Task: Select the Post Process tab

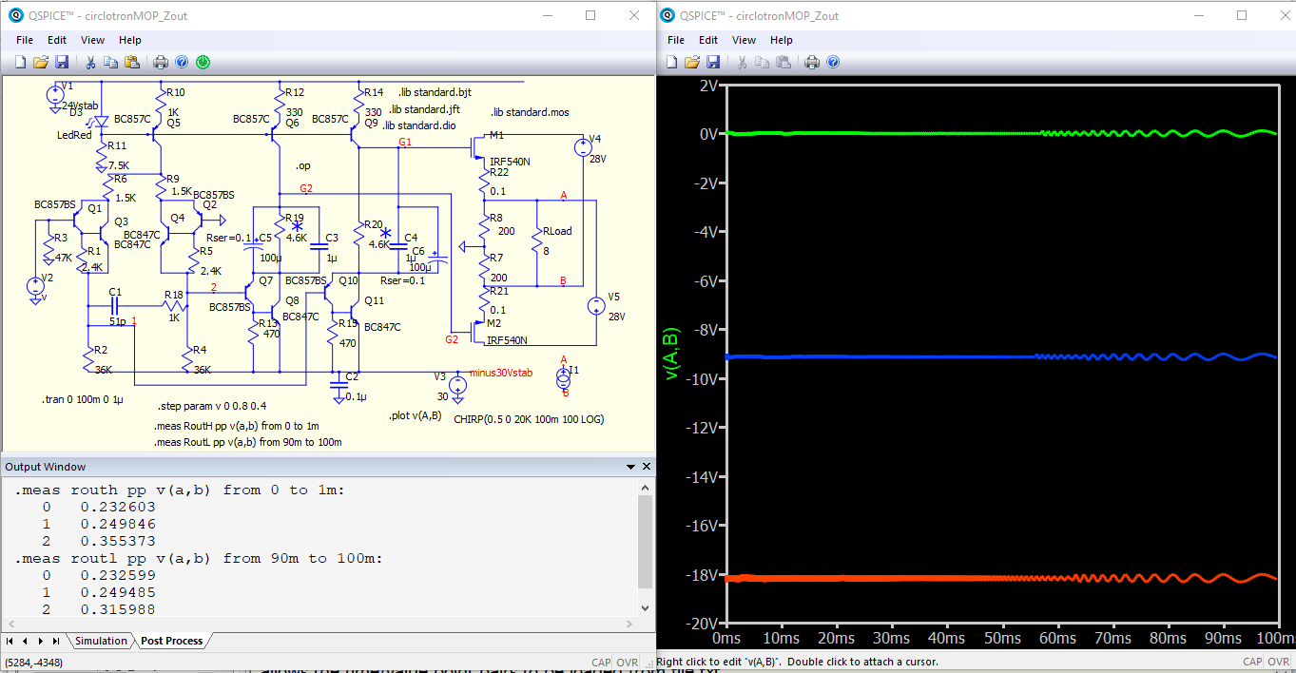Action: pyautogui.click(x=171, y=641)
